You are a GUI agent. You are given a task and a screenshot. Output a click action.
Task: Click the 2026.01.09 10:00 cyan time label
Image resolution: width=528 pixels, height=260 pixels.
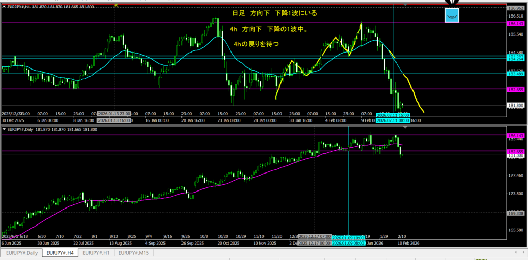pos(348,236)
